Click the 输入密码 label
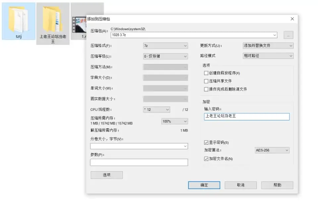Screen dimensions: 318x207 (213, 109)
